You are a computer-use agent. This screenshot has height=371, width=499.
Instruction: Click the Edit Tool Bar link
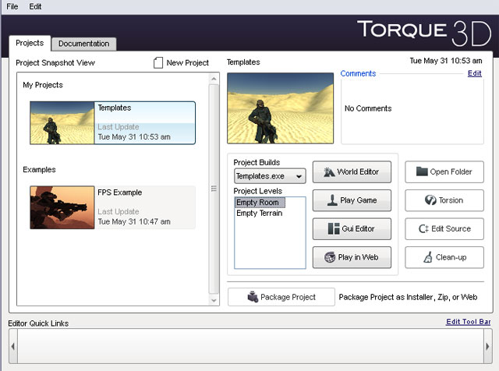pyautogui.click(x=469, y=322)
